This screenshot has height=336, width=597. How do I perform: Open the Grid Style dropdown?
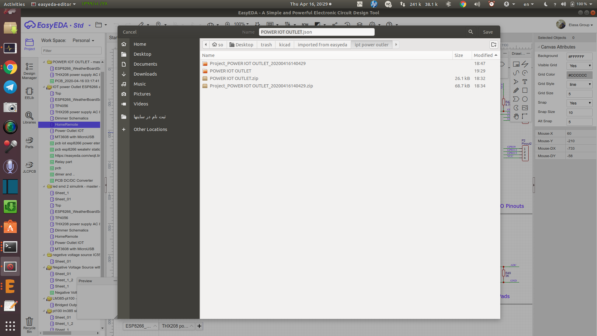pos(580,84)
